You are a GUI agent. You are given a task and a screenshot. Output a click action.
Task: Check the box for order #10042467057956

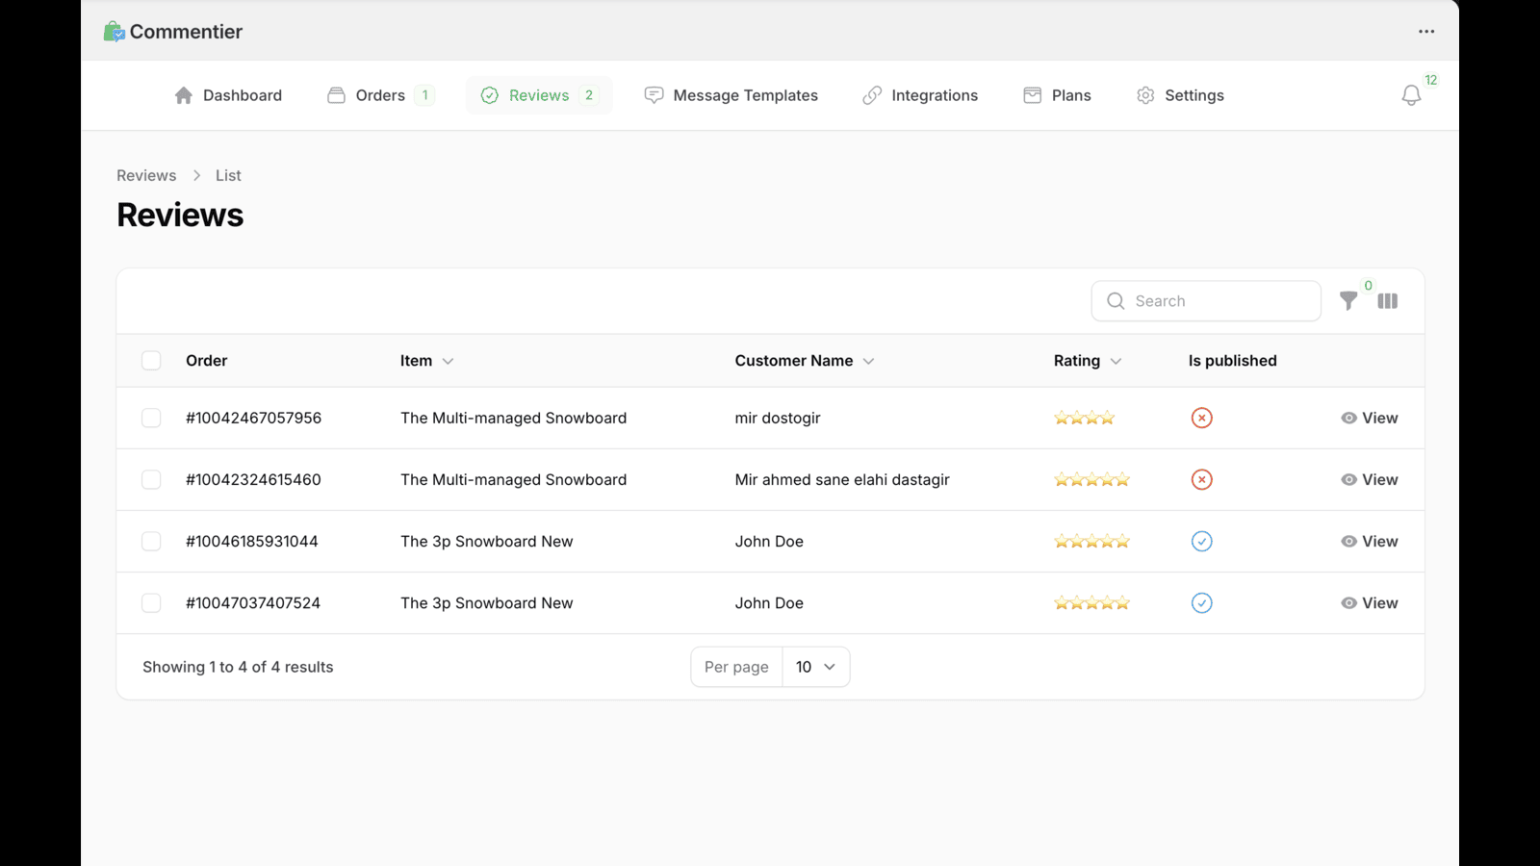click(151, 418)
